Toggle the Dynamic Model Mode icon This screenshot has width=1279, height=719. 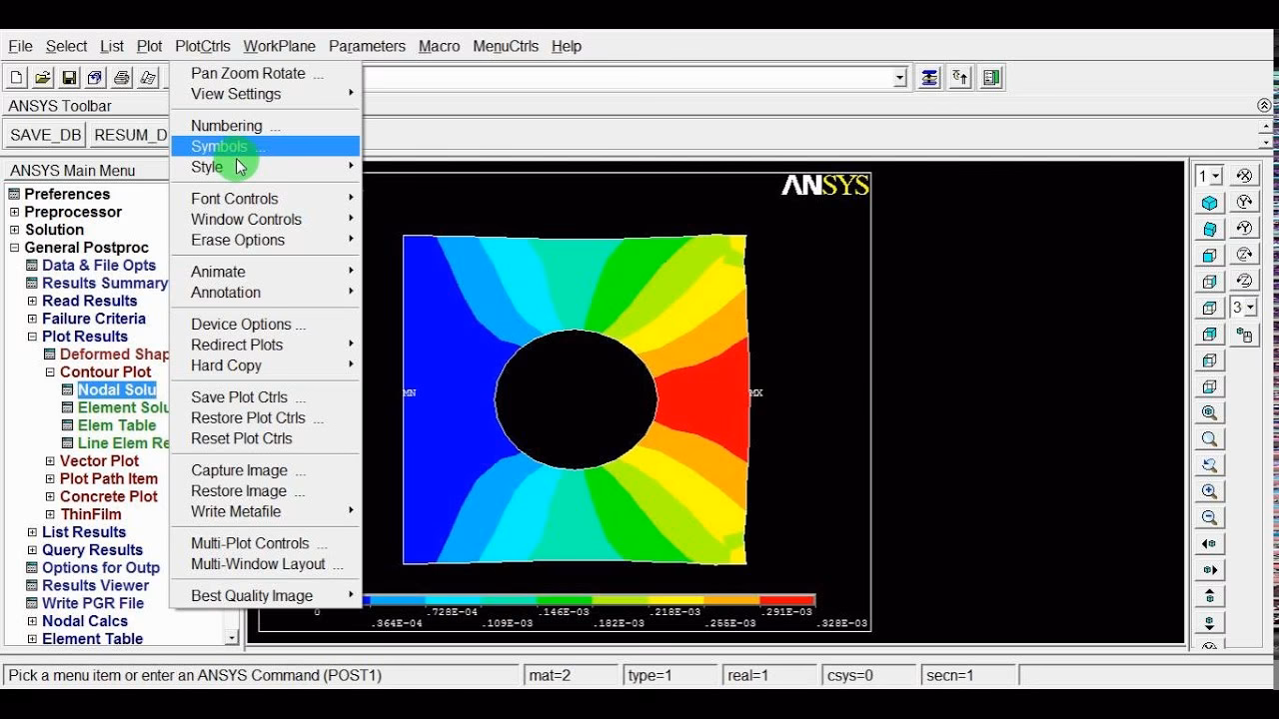tap(1244, 335)
